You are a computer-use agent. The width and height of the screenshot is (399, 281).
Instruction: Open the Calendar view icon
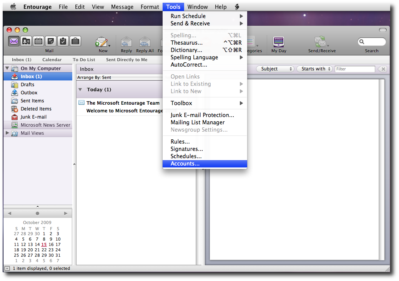coord(38,41)
